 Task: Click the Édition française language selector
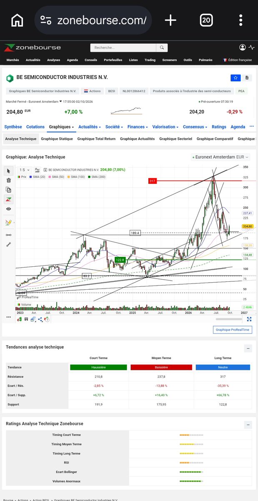(x=238, y=60)
